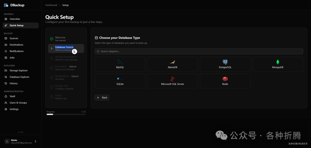This screenshot has height=148, width=311.
Task: Open Overview from the sidebar
Action: click(21, 19)
